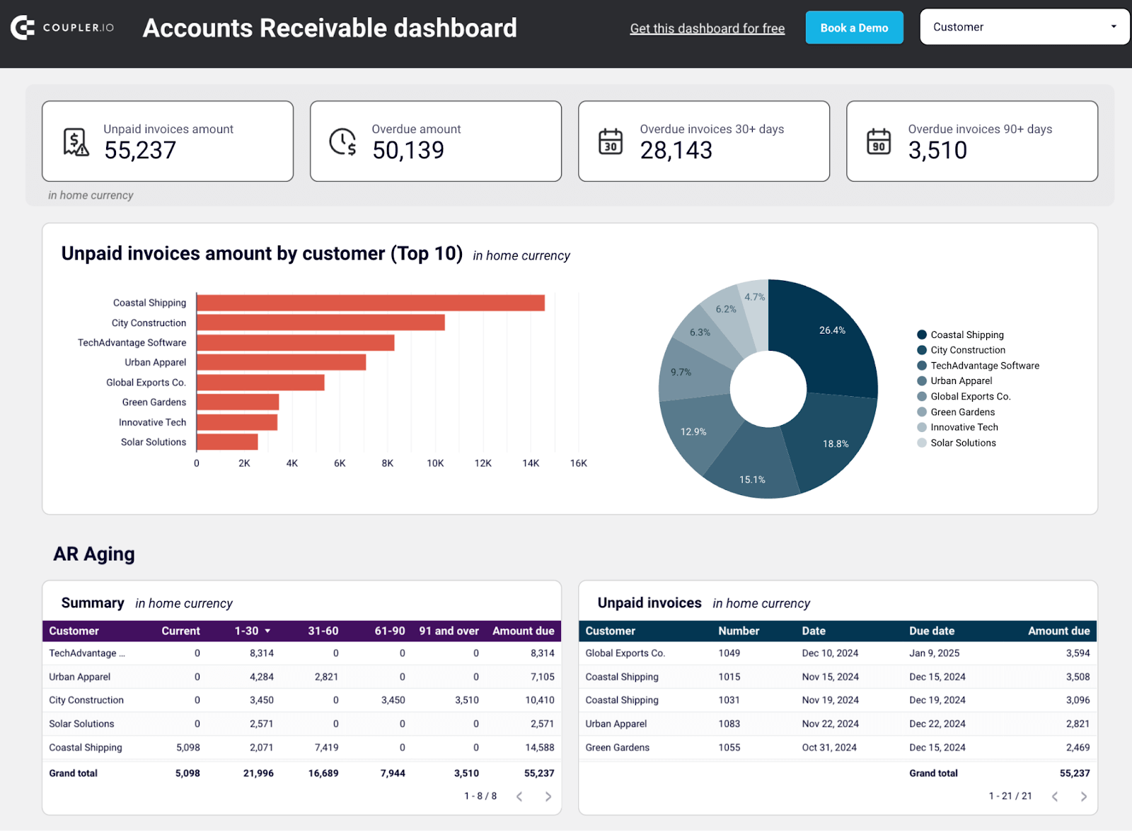
Task: Go to next page of Summary table
Action: point(548,796)
